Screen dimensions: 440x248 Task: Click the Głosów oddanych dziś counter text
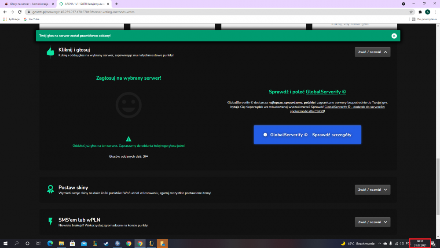click(x=128, y=156)
